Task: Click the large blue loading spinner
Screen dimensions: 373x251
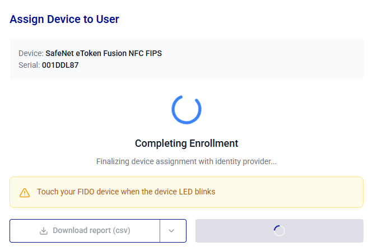Action: [x=186, y=110]
